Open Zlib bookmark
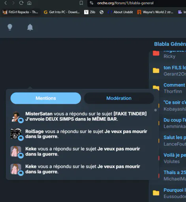The height and width of the screenshot is (202, 186). coord(90,12)
